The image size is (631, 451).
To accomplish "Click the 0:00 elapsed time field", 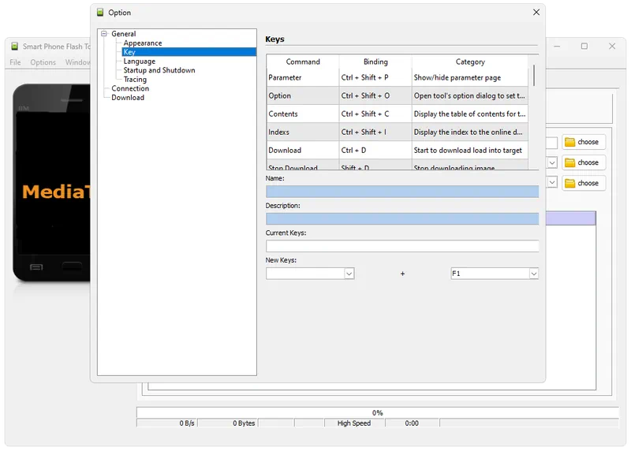I will pos(412,423).
